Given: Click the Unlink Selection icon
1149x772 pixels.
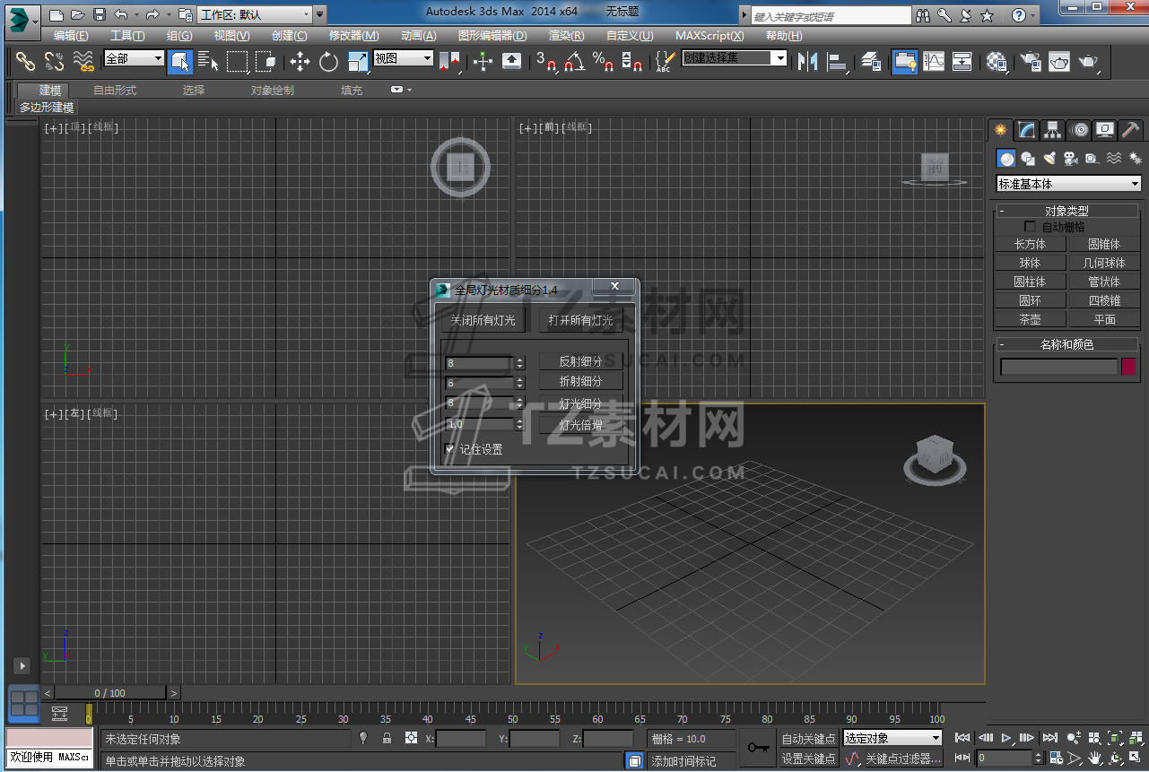Looking at the screenshot, I should point(55,61).
